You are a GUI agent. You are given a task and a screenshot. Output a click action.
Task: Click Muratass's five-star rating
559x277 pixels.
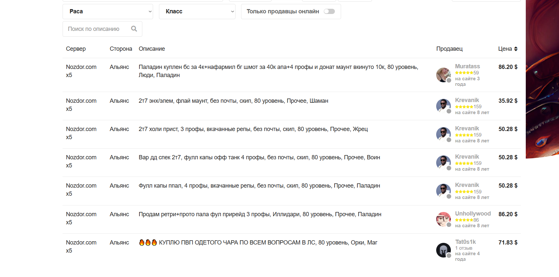[464, 73]
